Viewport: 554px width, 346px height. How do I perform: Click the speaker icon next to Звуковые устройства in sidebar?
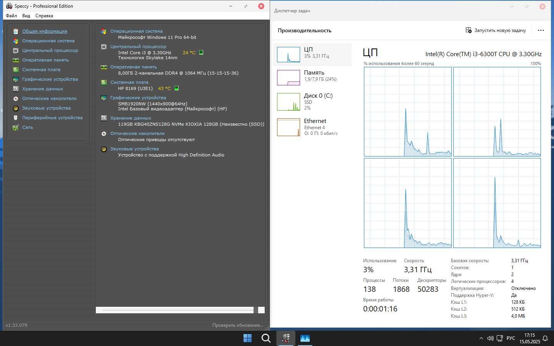(x=16, y=108)
